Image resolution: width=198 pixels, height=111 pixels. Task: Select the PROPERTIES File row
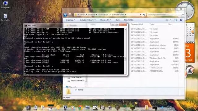click(155, 71)
